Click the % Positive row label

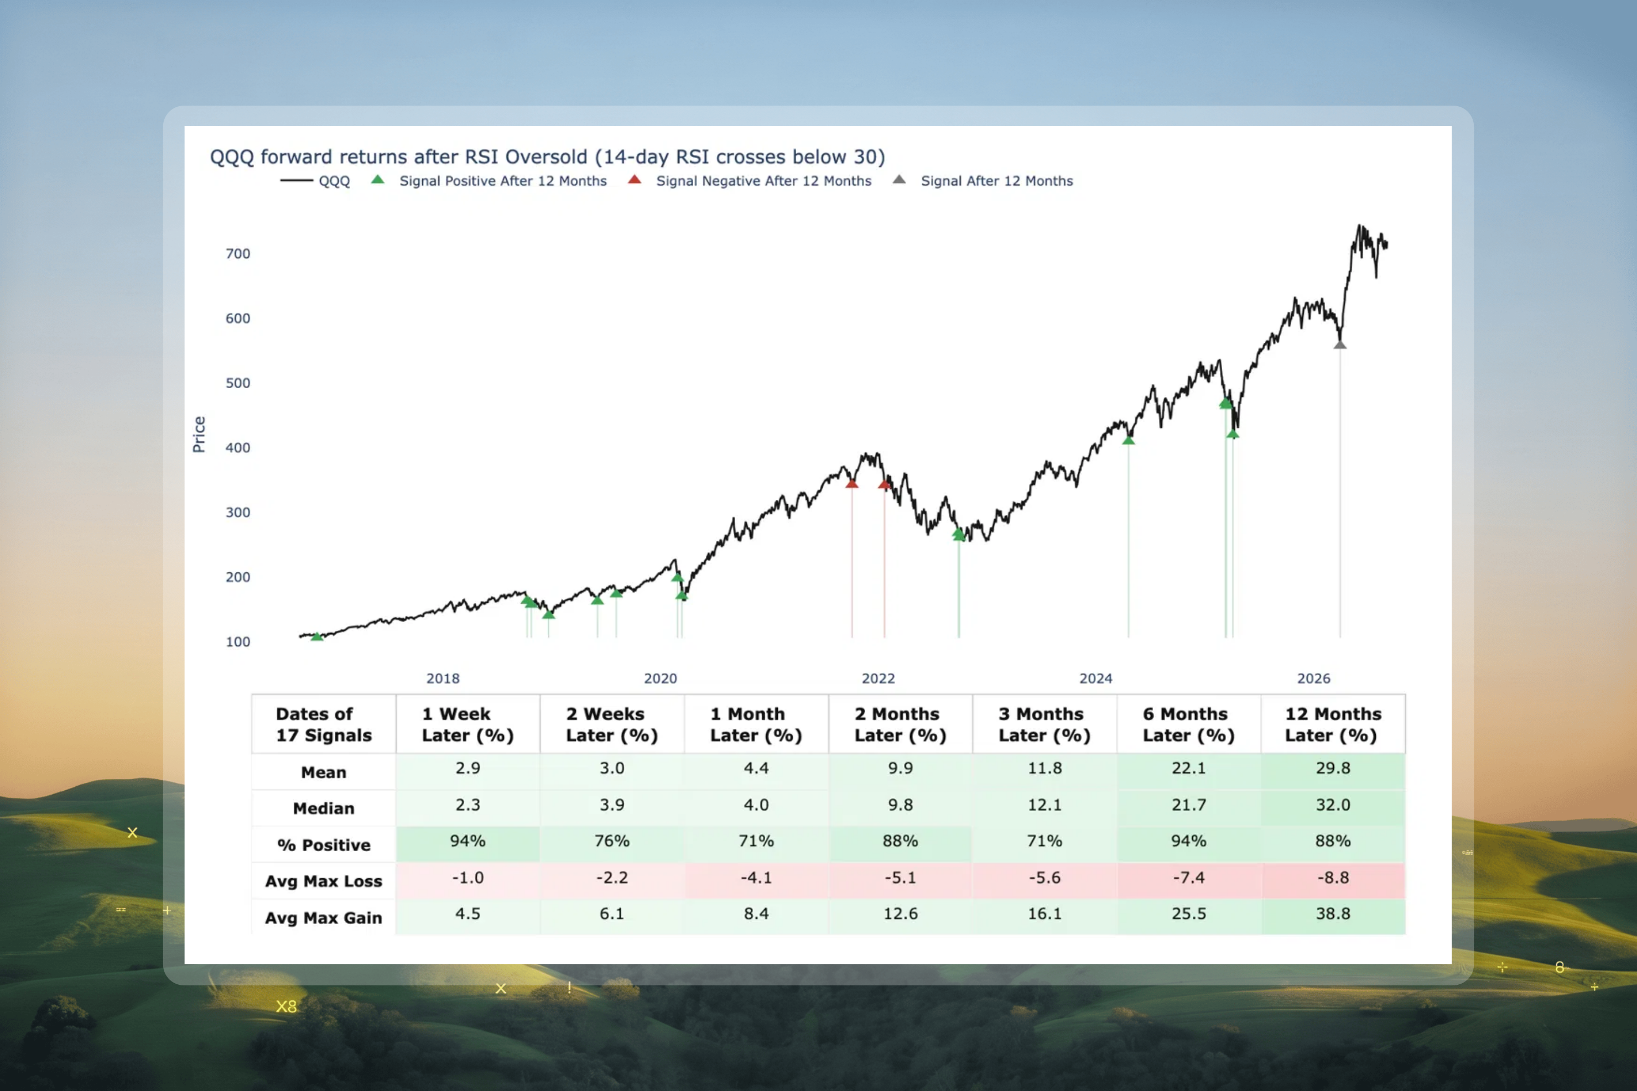click(324, 845)
